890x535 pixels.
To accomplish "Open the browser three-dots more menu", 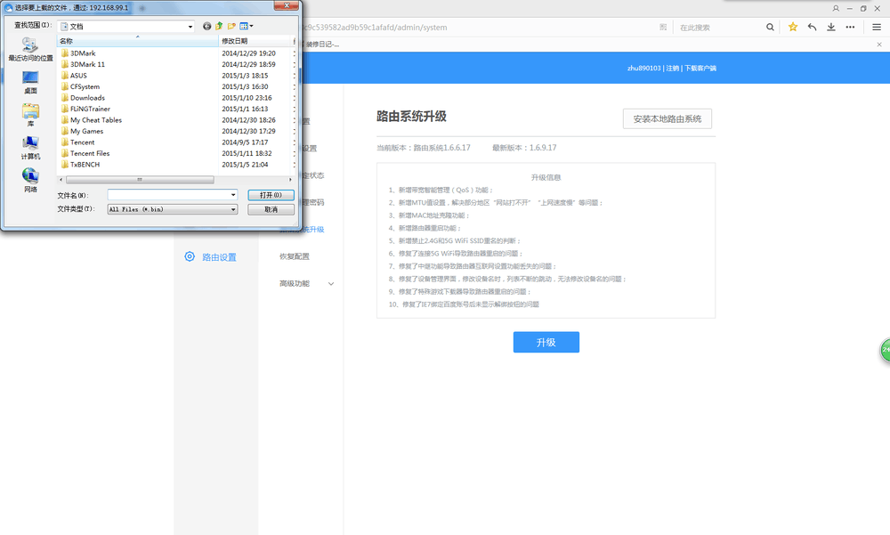I will (850, 27).
